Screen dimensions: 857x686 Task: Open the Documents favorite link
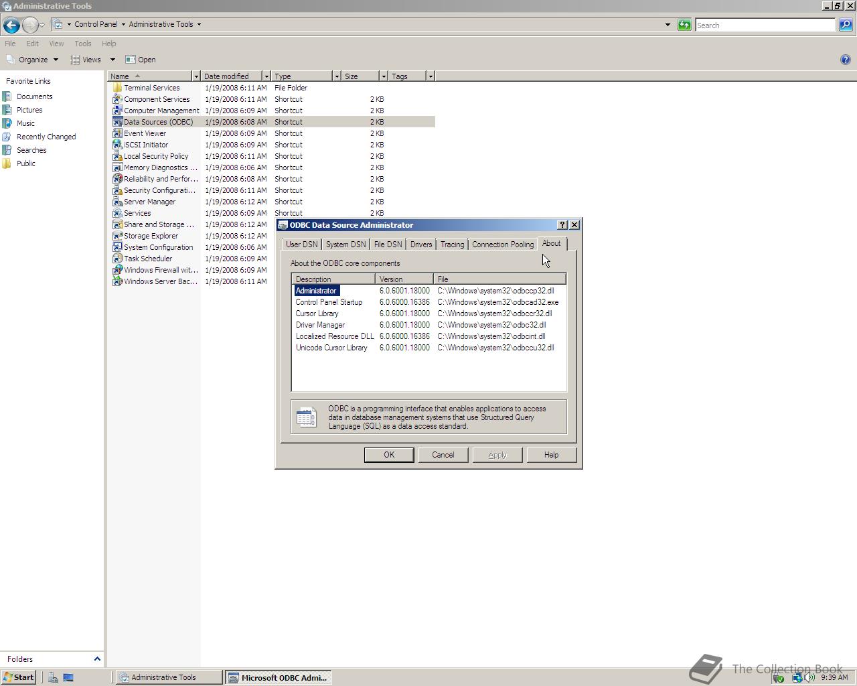[x=35, y=96]
